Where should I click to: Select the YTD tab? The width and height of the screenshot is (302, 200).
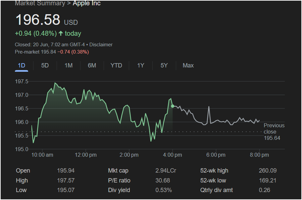pyautogui.click(x=116, y=65)
